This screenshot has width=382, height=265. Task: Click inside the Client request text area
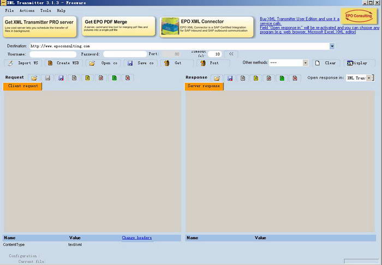(x=92, y=161)
